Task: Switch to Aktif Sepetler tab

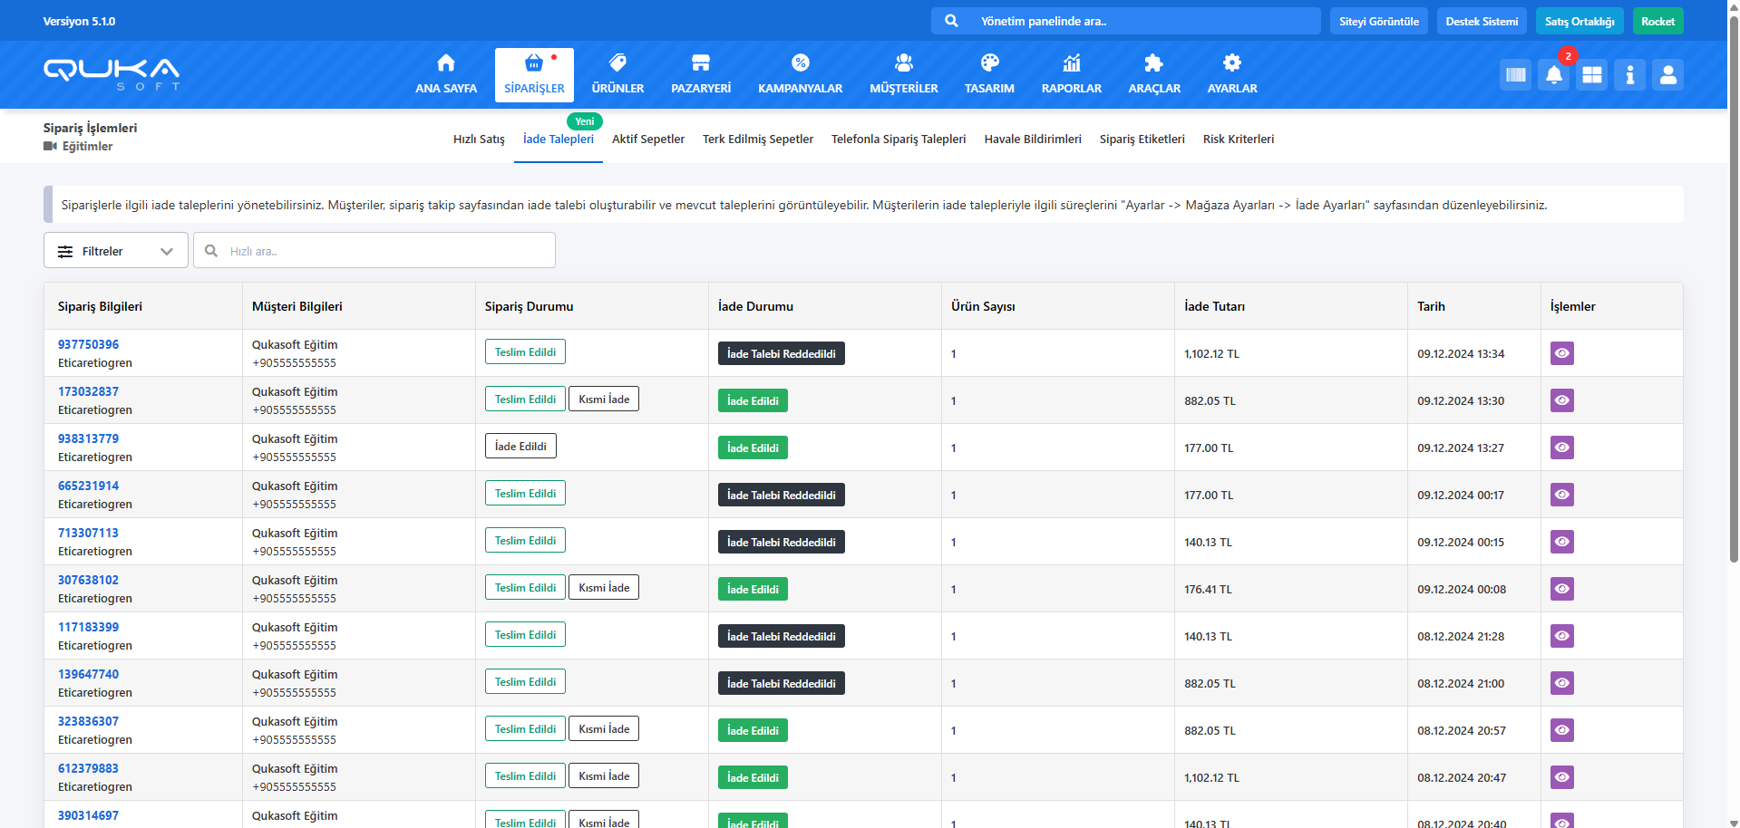Action: tap(647, 140)
